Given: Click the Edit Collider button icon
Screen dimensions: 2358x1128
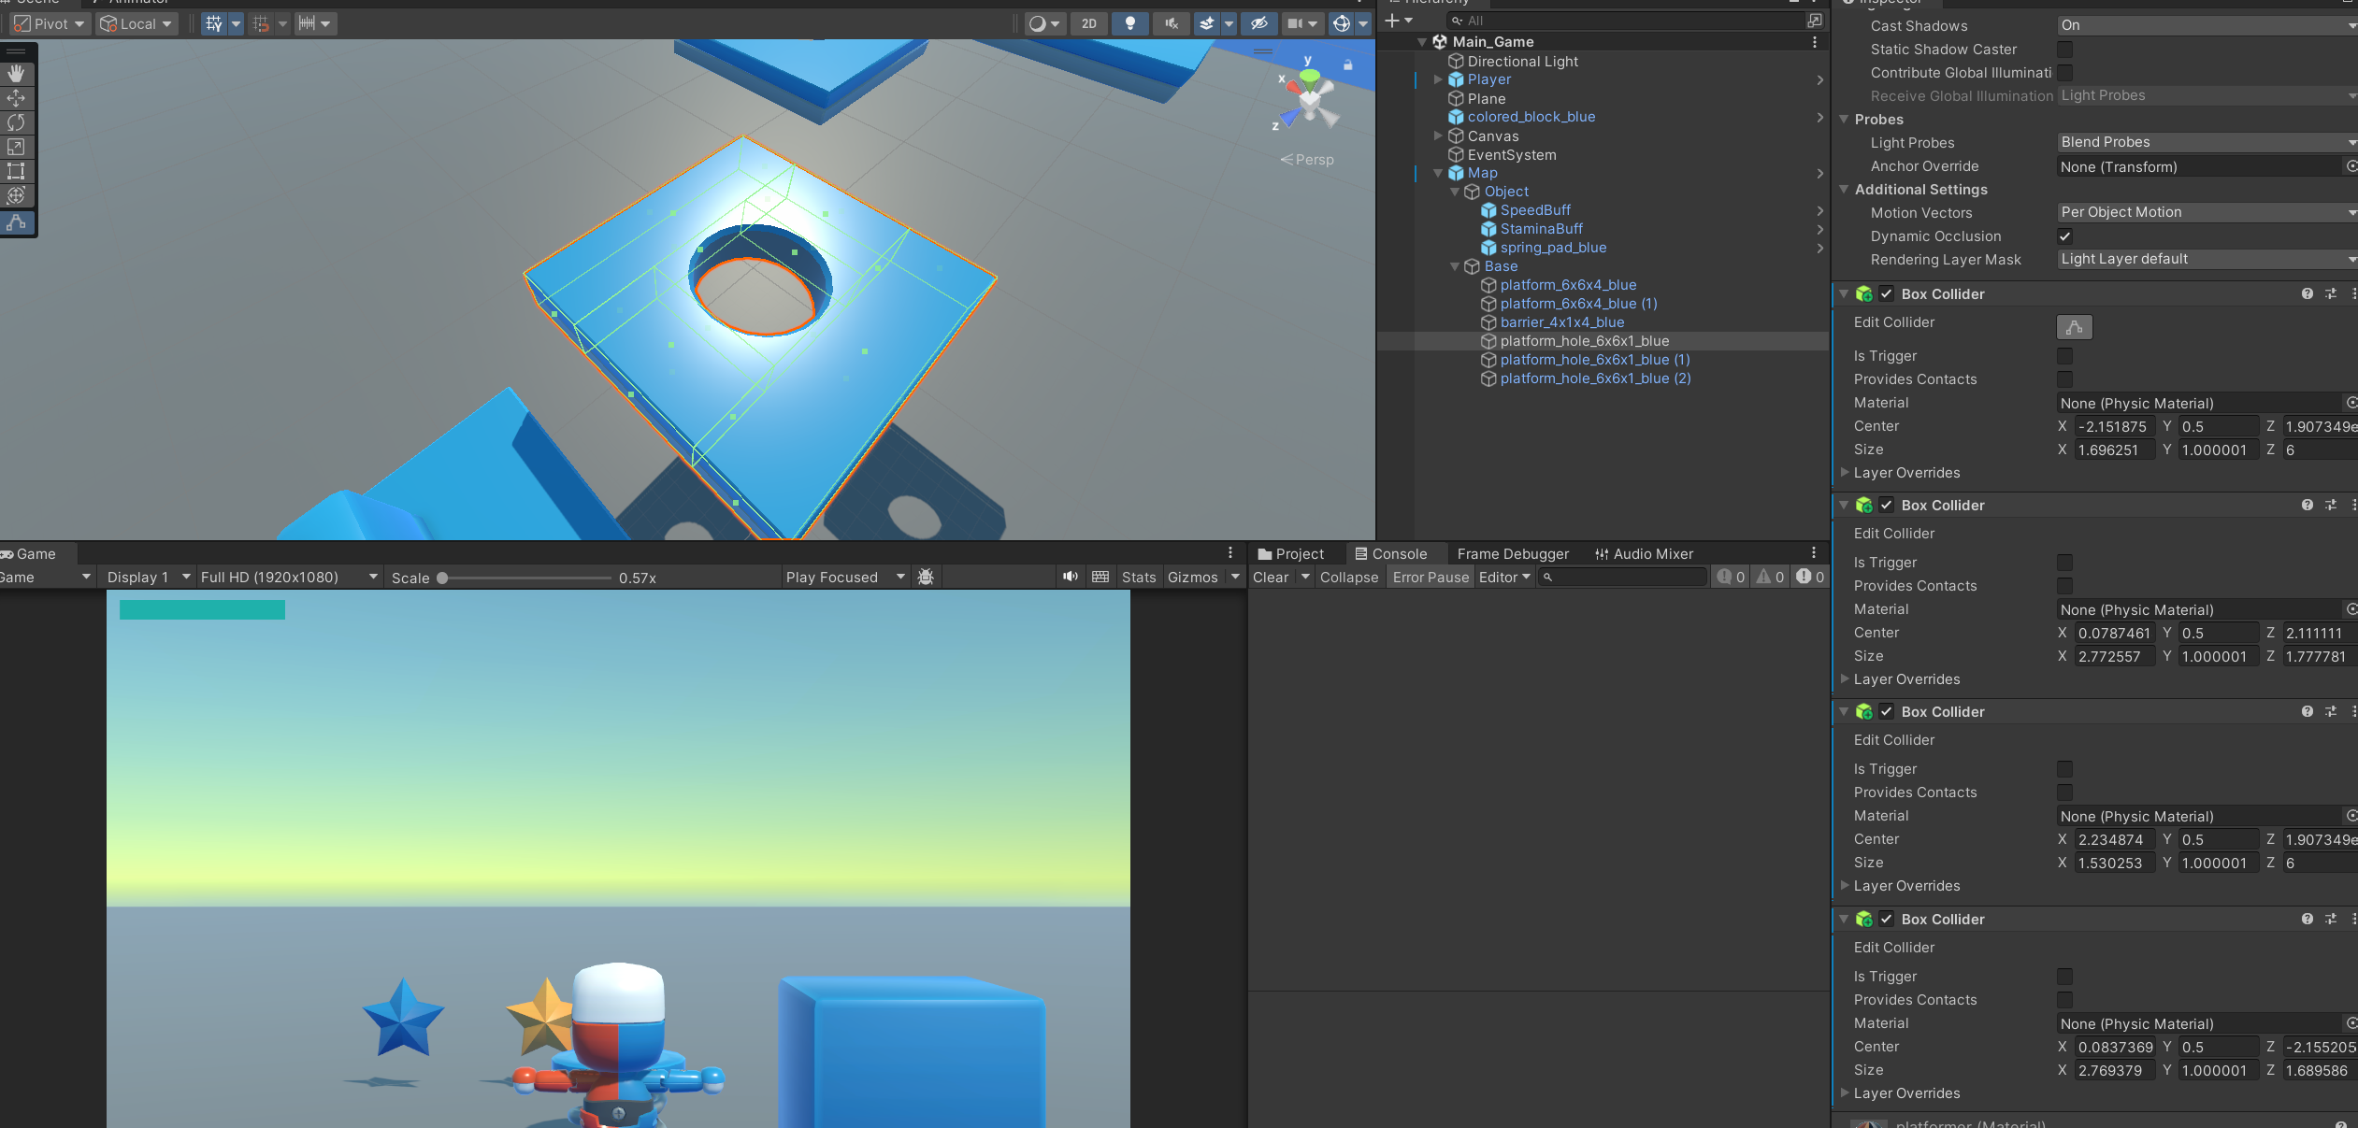Looking at the screenshot, I should pyautogui.click(x=2074, y=327).
